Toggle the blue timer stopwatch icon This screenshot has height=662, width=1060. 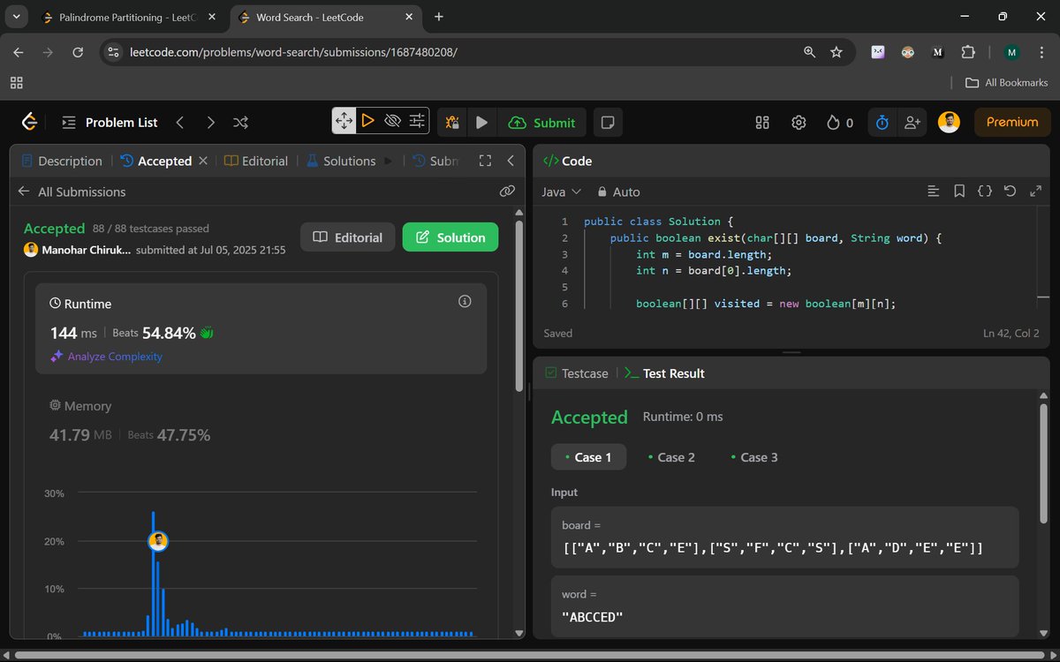click(882, 123)
